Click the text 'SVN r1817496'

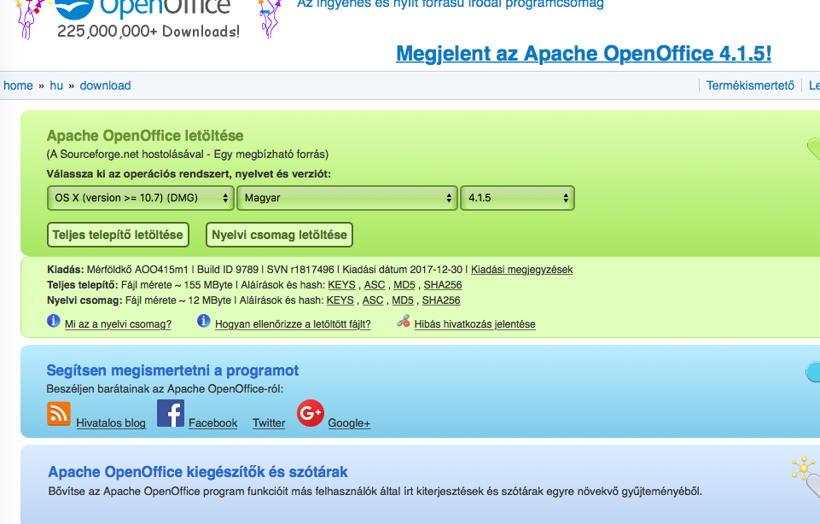point(300,270)
